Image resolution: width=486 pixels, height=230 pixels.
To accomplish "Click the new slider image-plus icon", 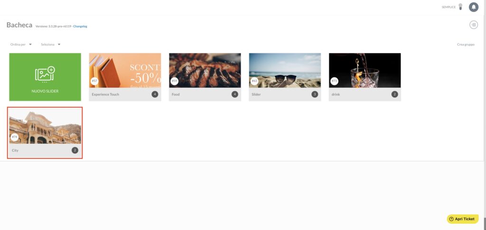I will (45, 74).
